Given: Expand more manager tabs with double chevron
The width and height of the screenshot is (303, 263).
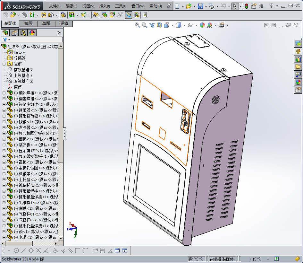Looking at the screenshot, I should (x=60, y=33).
